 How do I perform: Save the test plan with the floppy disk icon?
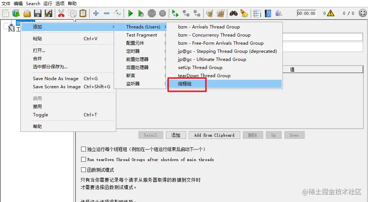pyautogui.click(x=37, y=13)
